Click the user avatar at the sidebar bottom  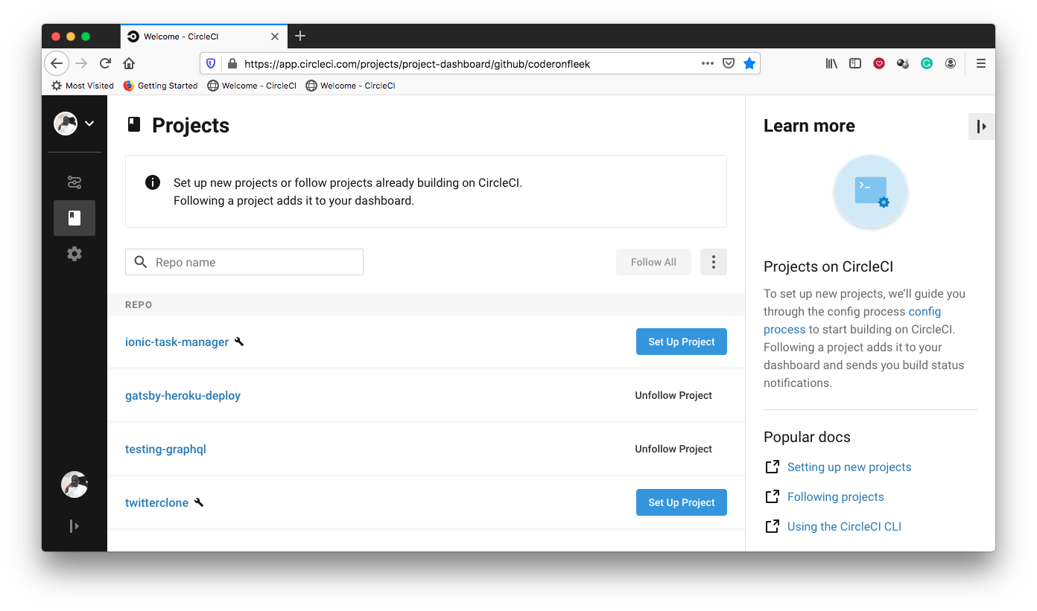pyautogui.click(x=74, y=484)
